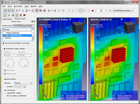Select Nodal_Distance in the Results list
Screen dimensions: 140x104
point(13,33)
